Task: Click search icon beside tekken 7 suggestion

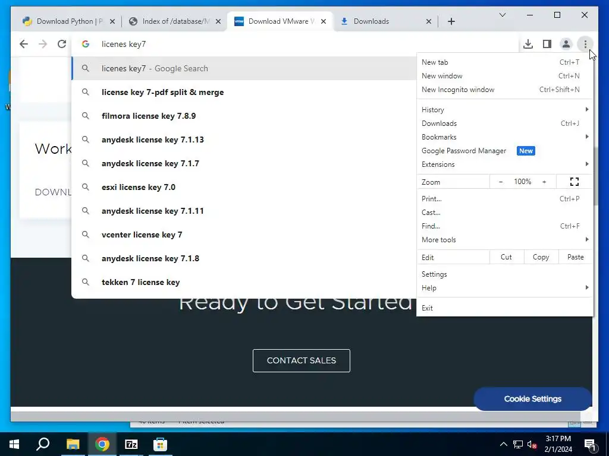Action: [x=86, y=282]
